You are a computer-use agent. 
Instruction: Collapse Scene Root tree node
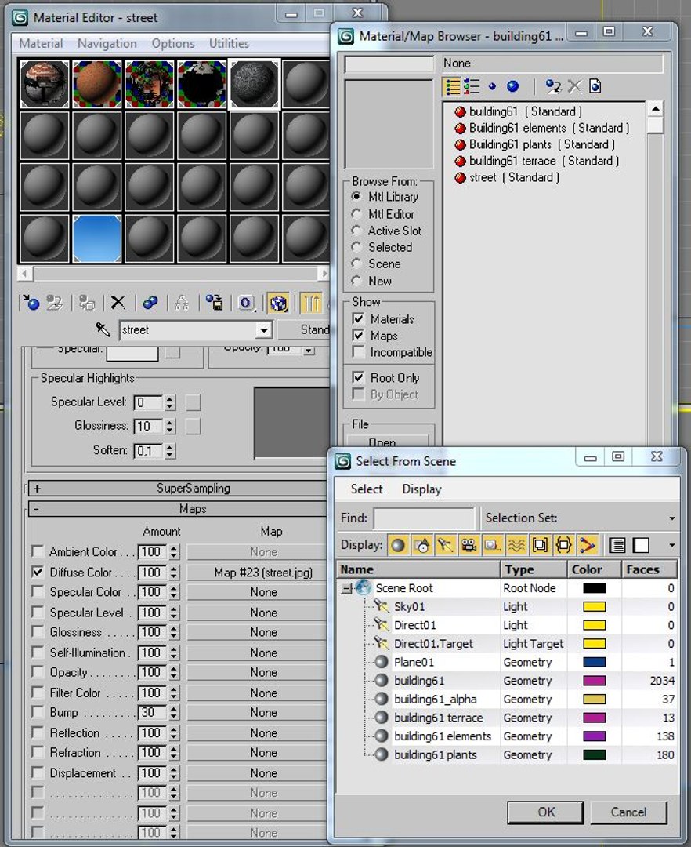point(345,589)
